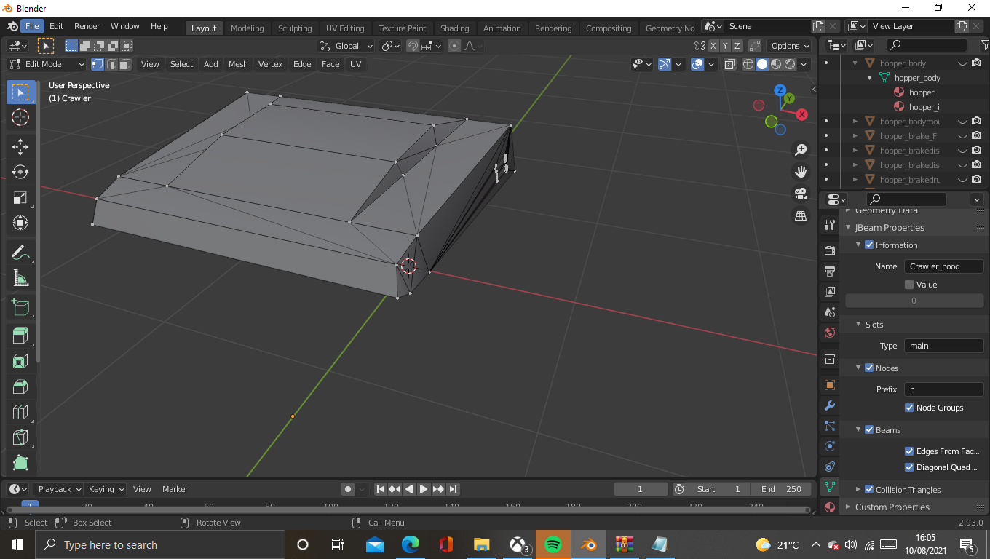Click the red X axis gizmo
The image size is (990, 559).
click(801, 114)
